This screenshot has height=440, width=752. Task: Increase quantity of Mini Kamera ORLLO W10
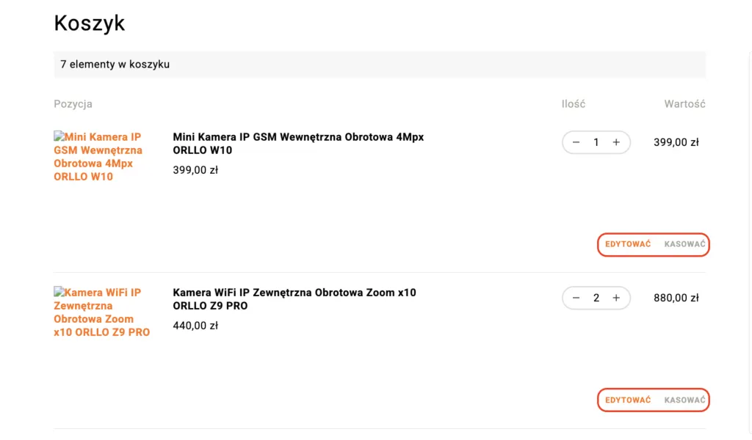coord(616,142)
